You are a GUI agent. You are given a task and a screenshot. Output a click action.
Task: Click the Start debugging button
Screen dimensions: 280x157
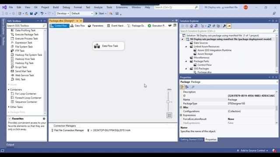coord(100,14)
